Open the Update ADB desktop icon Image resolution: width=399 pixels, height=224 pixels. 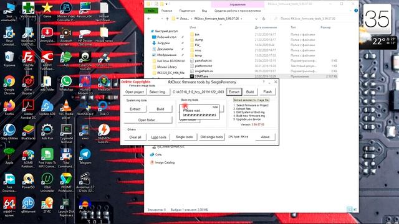point(47,108)
